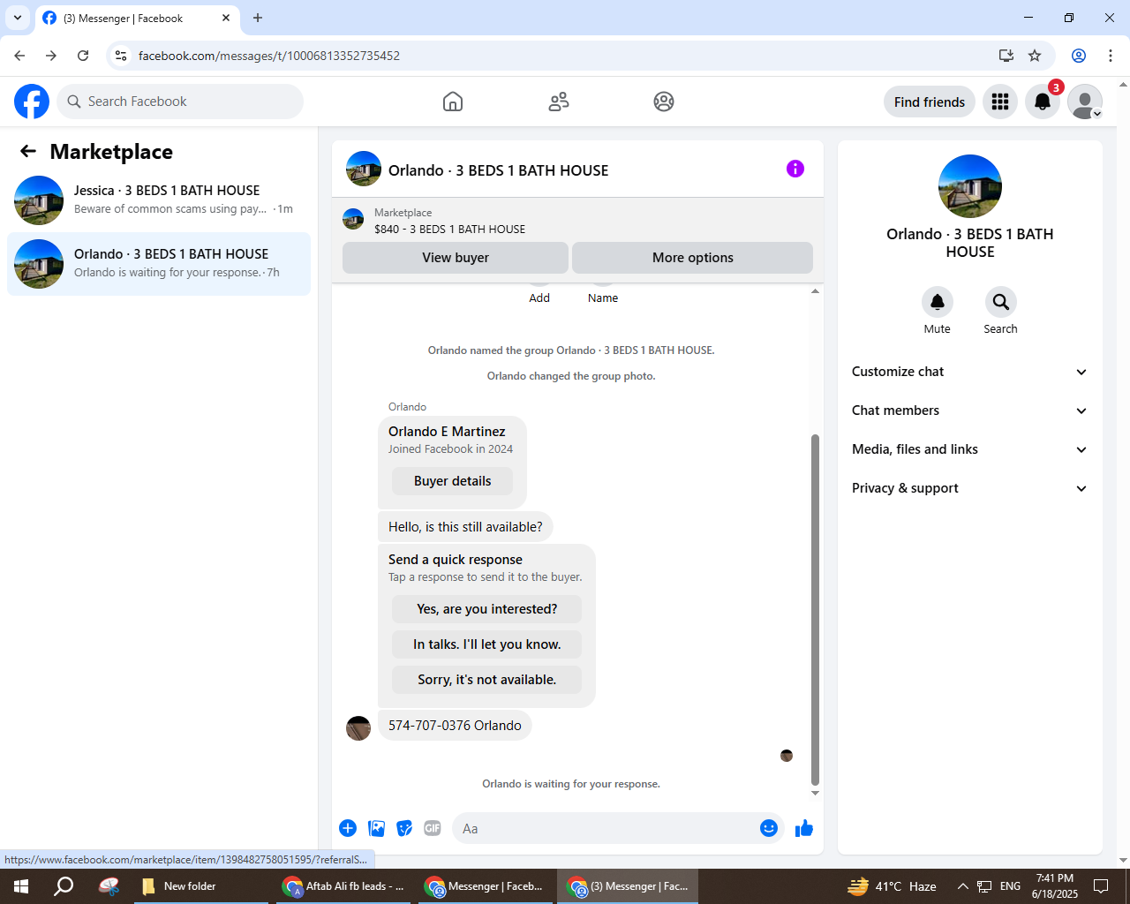Image resolution: width=1130 pixels, height=904 pixels.
Task: Open the Chrome profile icon
Action: tap(1079, 56)
